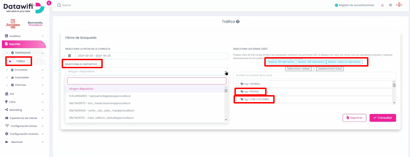Check the Tag | PROPIA checkbox

(238, 92)
